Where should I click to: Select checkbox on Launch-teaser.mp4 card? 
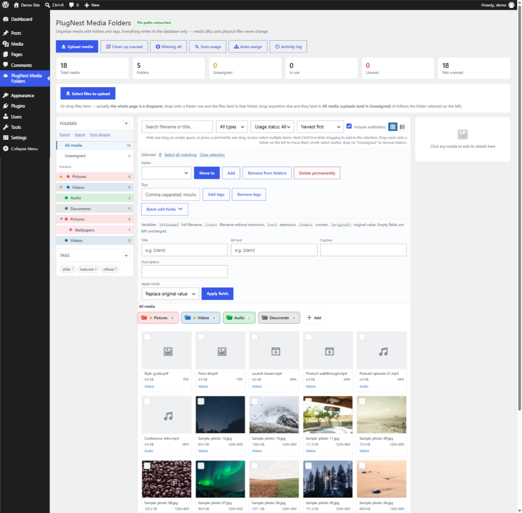(x=255, y=337)
